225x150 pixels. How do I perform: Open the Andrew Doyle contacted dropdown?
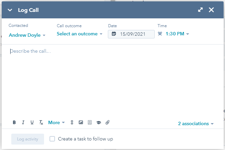27,35
